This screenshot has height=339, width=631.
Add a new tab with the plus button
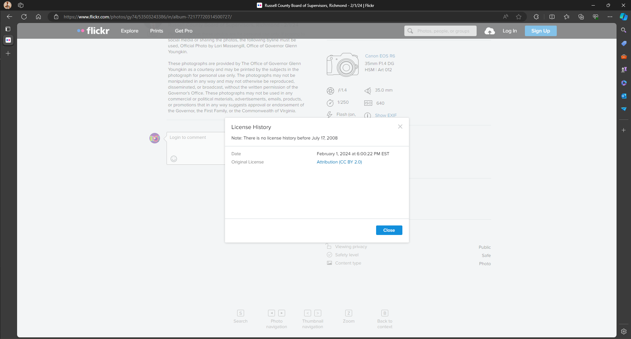tap(8, 53)
